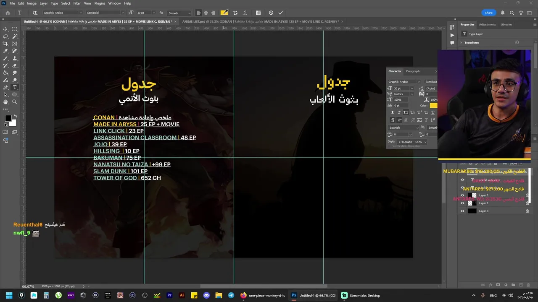The width and height of the screenshot is (538, 302).
Task: Select the Crop tool
Action: 5,44
